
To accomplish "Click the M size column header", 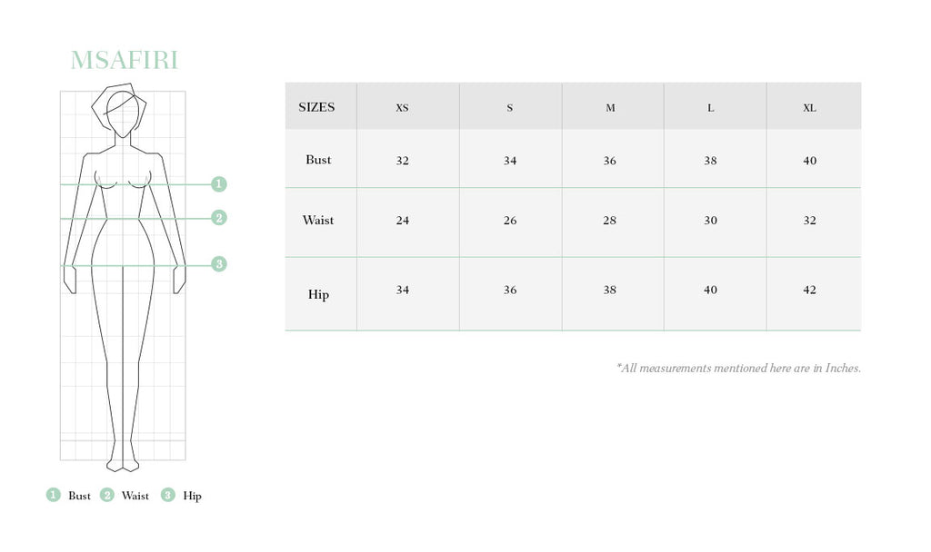I will tap(610, 108).
